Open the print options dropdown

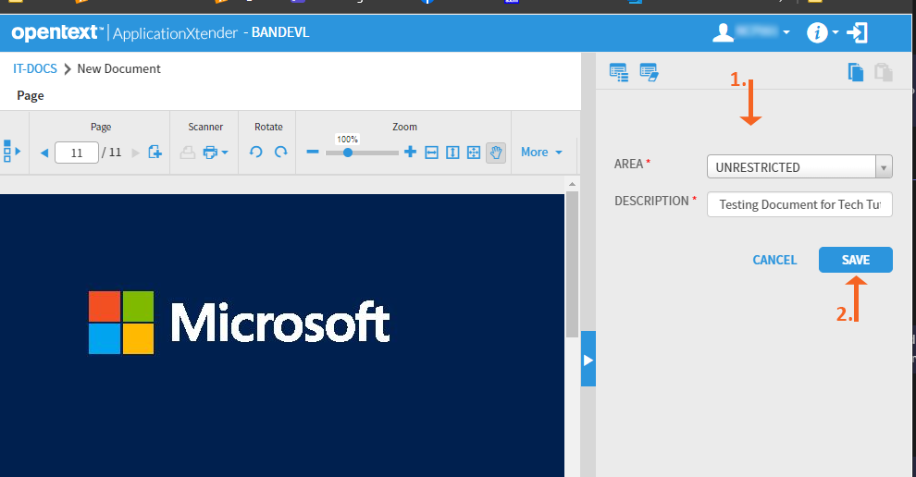pyautogui.click(x=224, y=153)
